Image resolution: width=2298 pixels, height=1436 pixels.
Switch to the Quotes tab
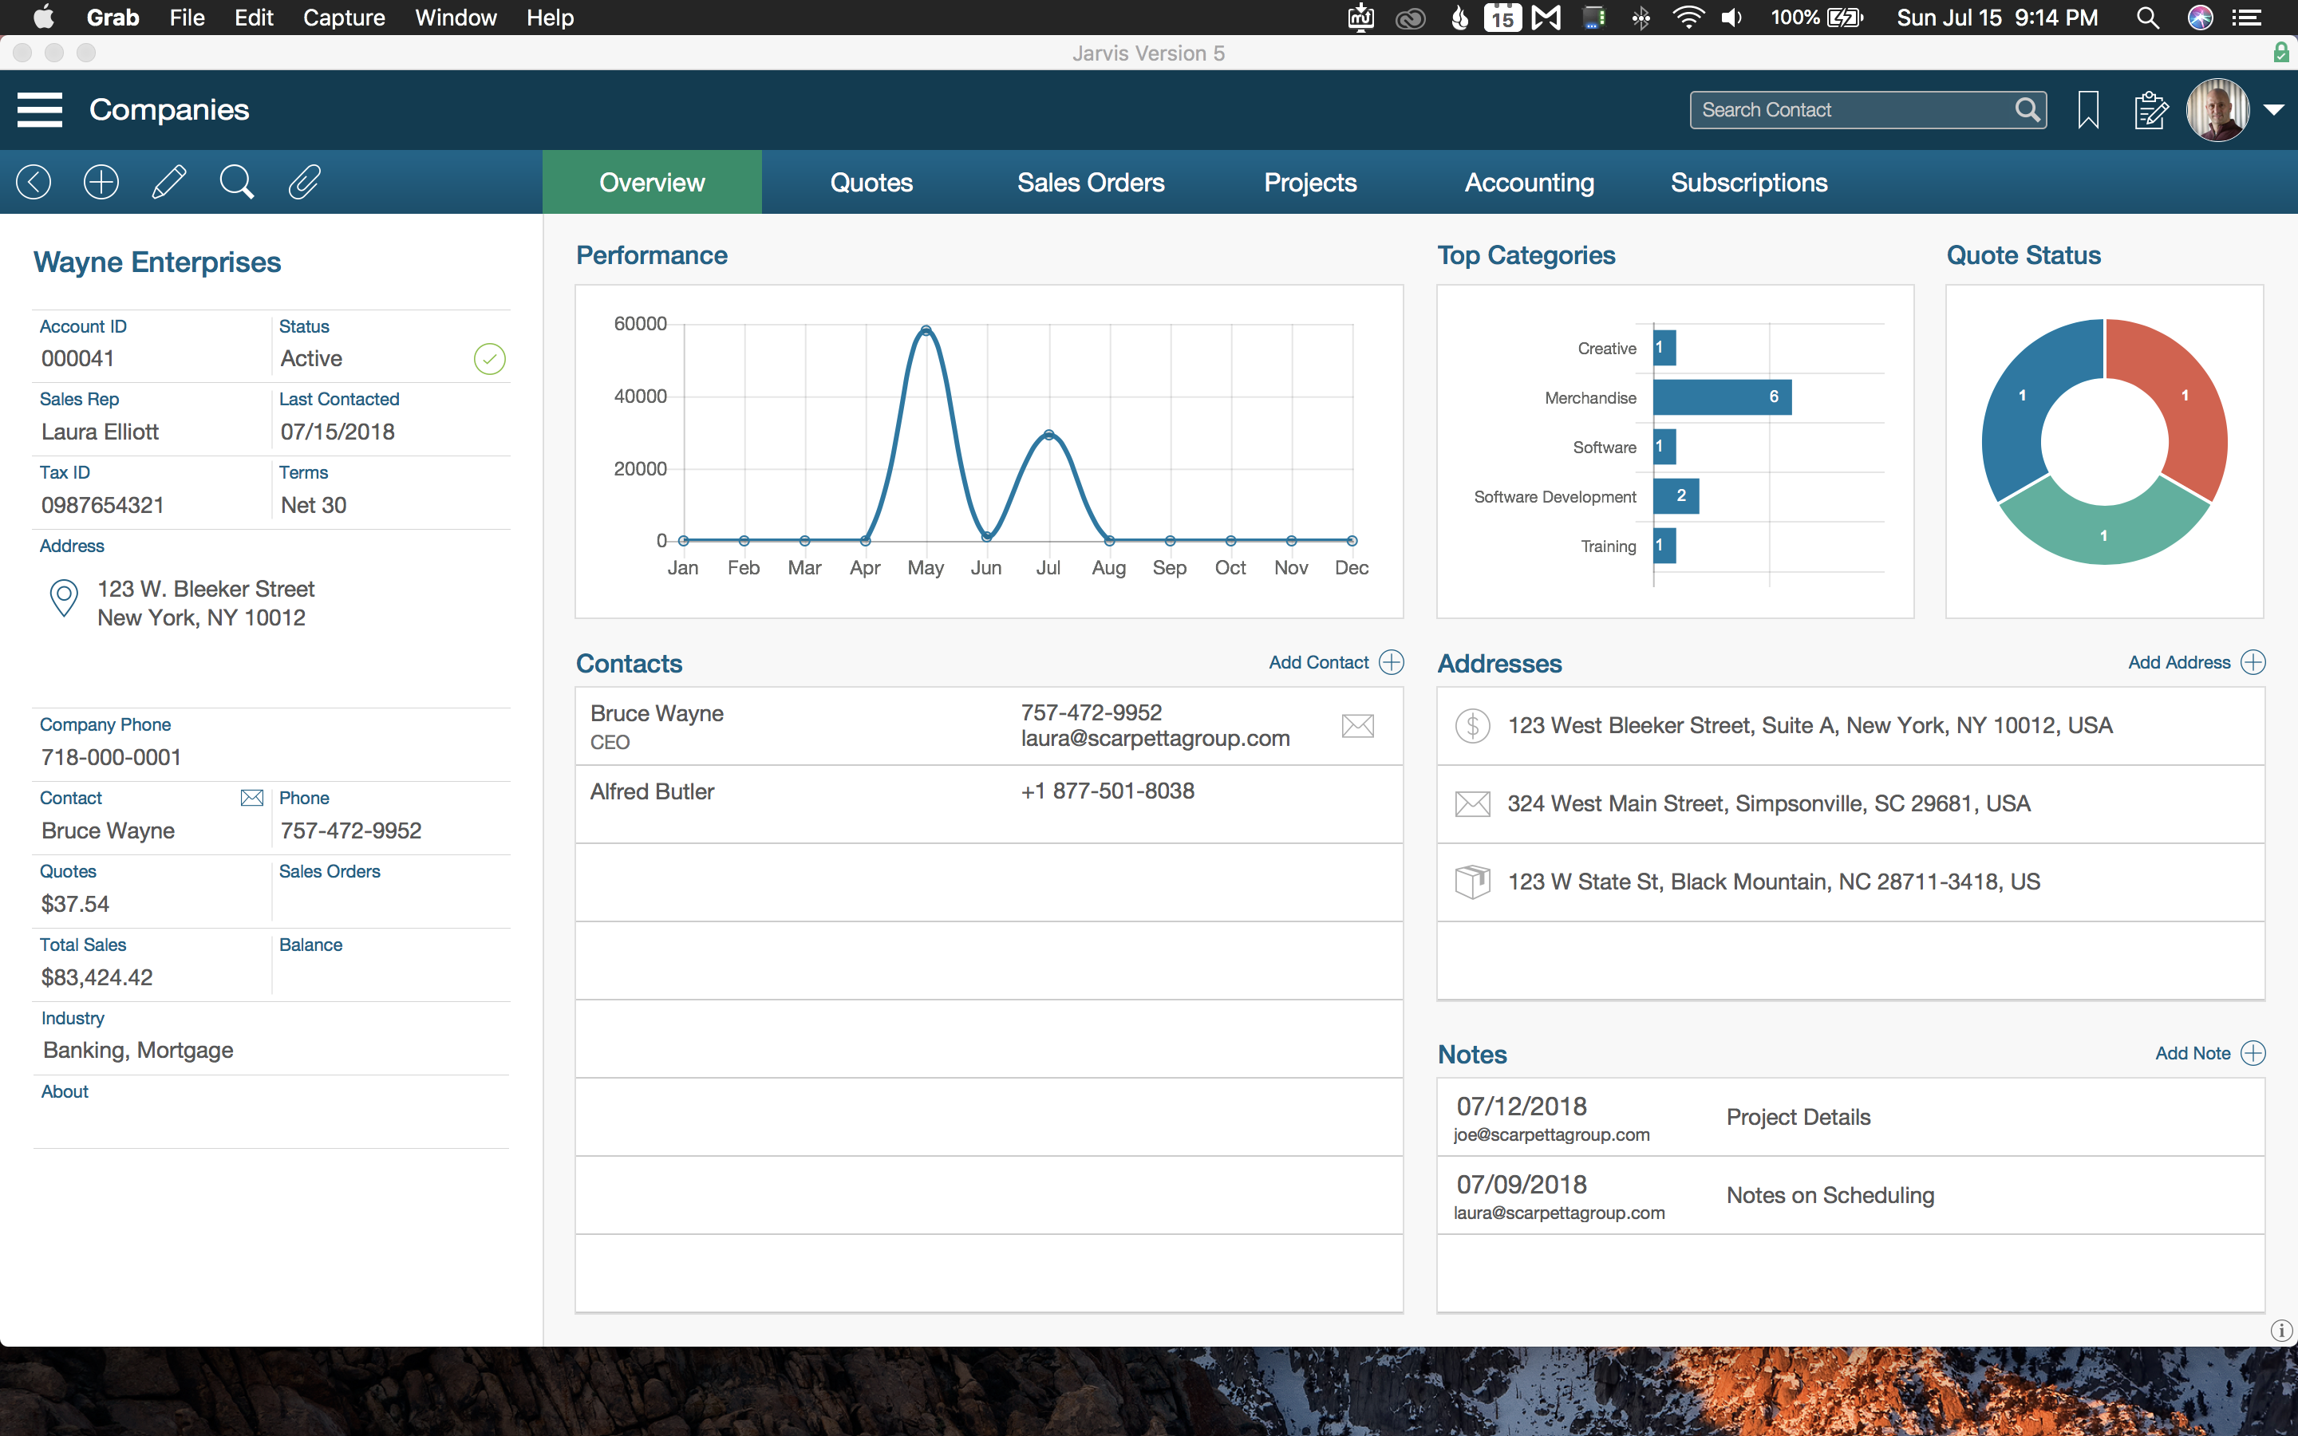click(871, 183)
